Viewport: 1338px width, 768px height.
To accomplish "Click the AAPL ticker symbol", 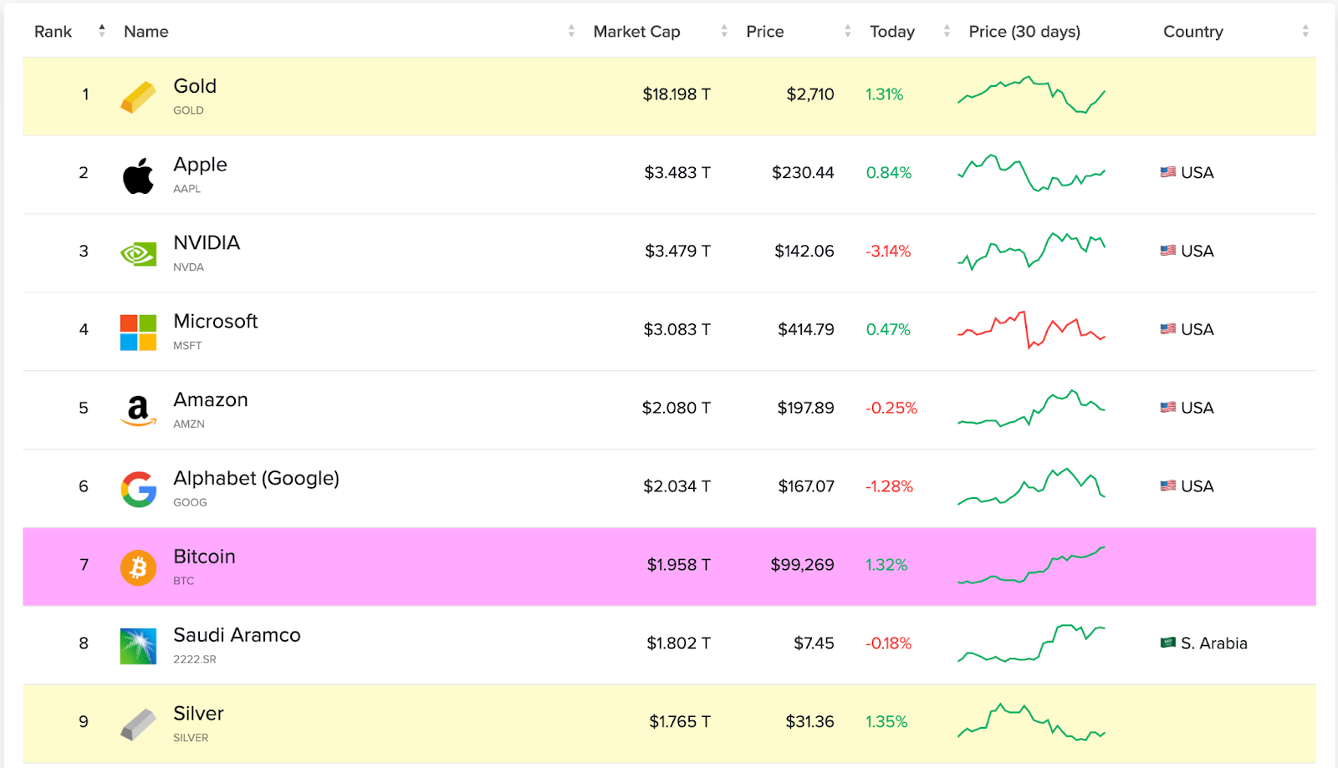I will 187,189.
